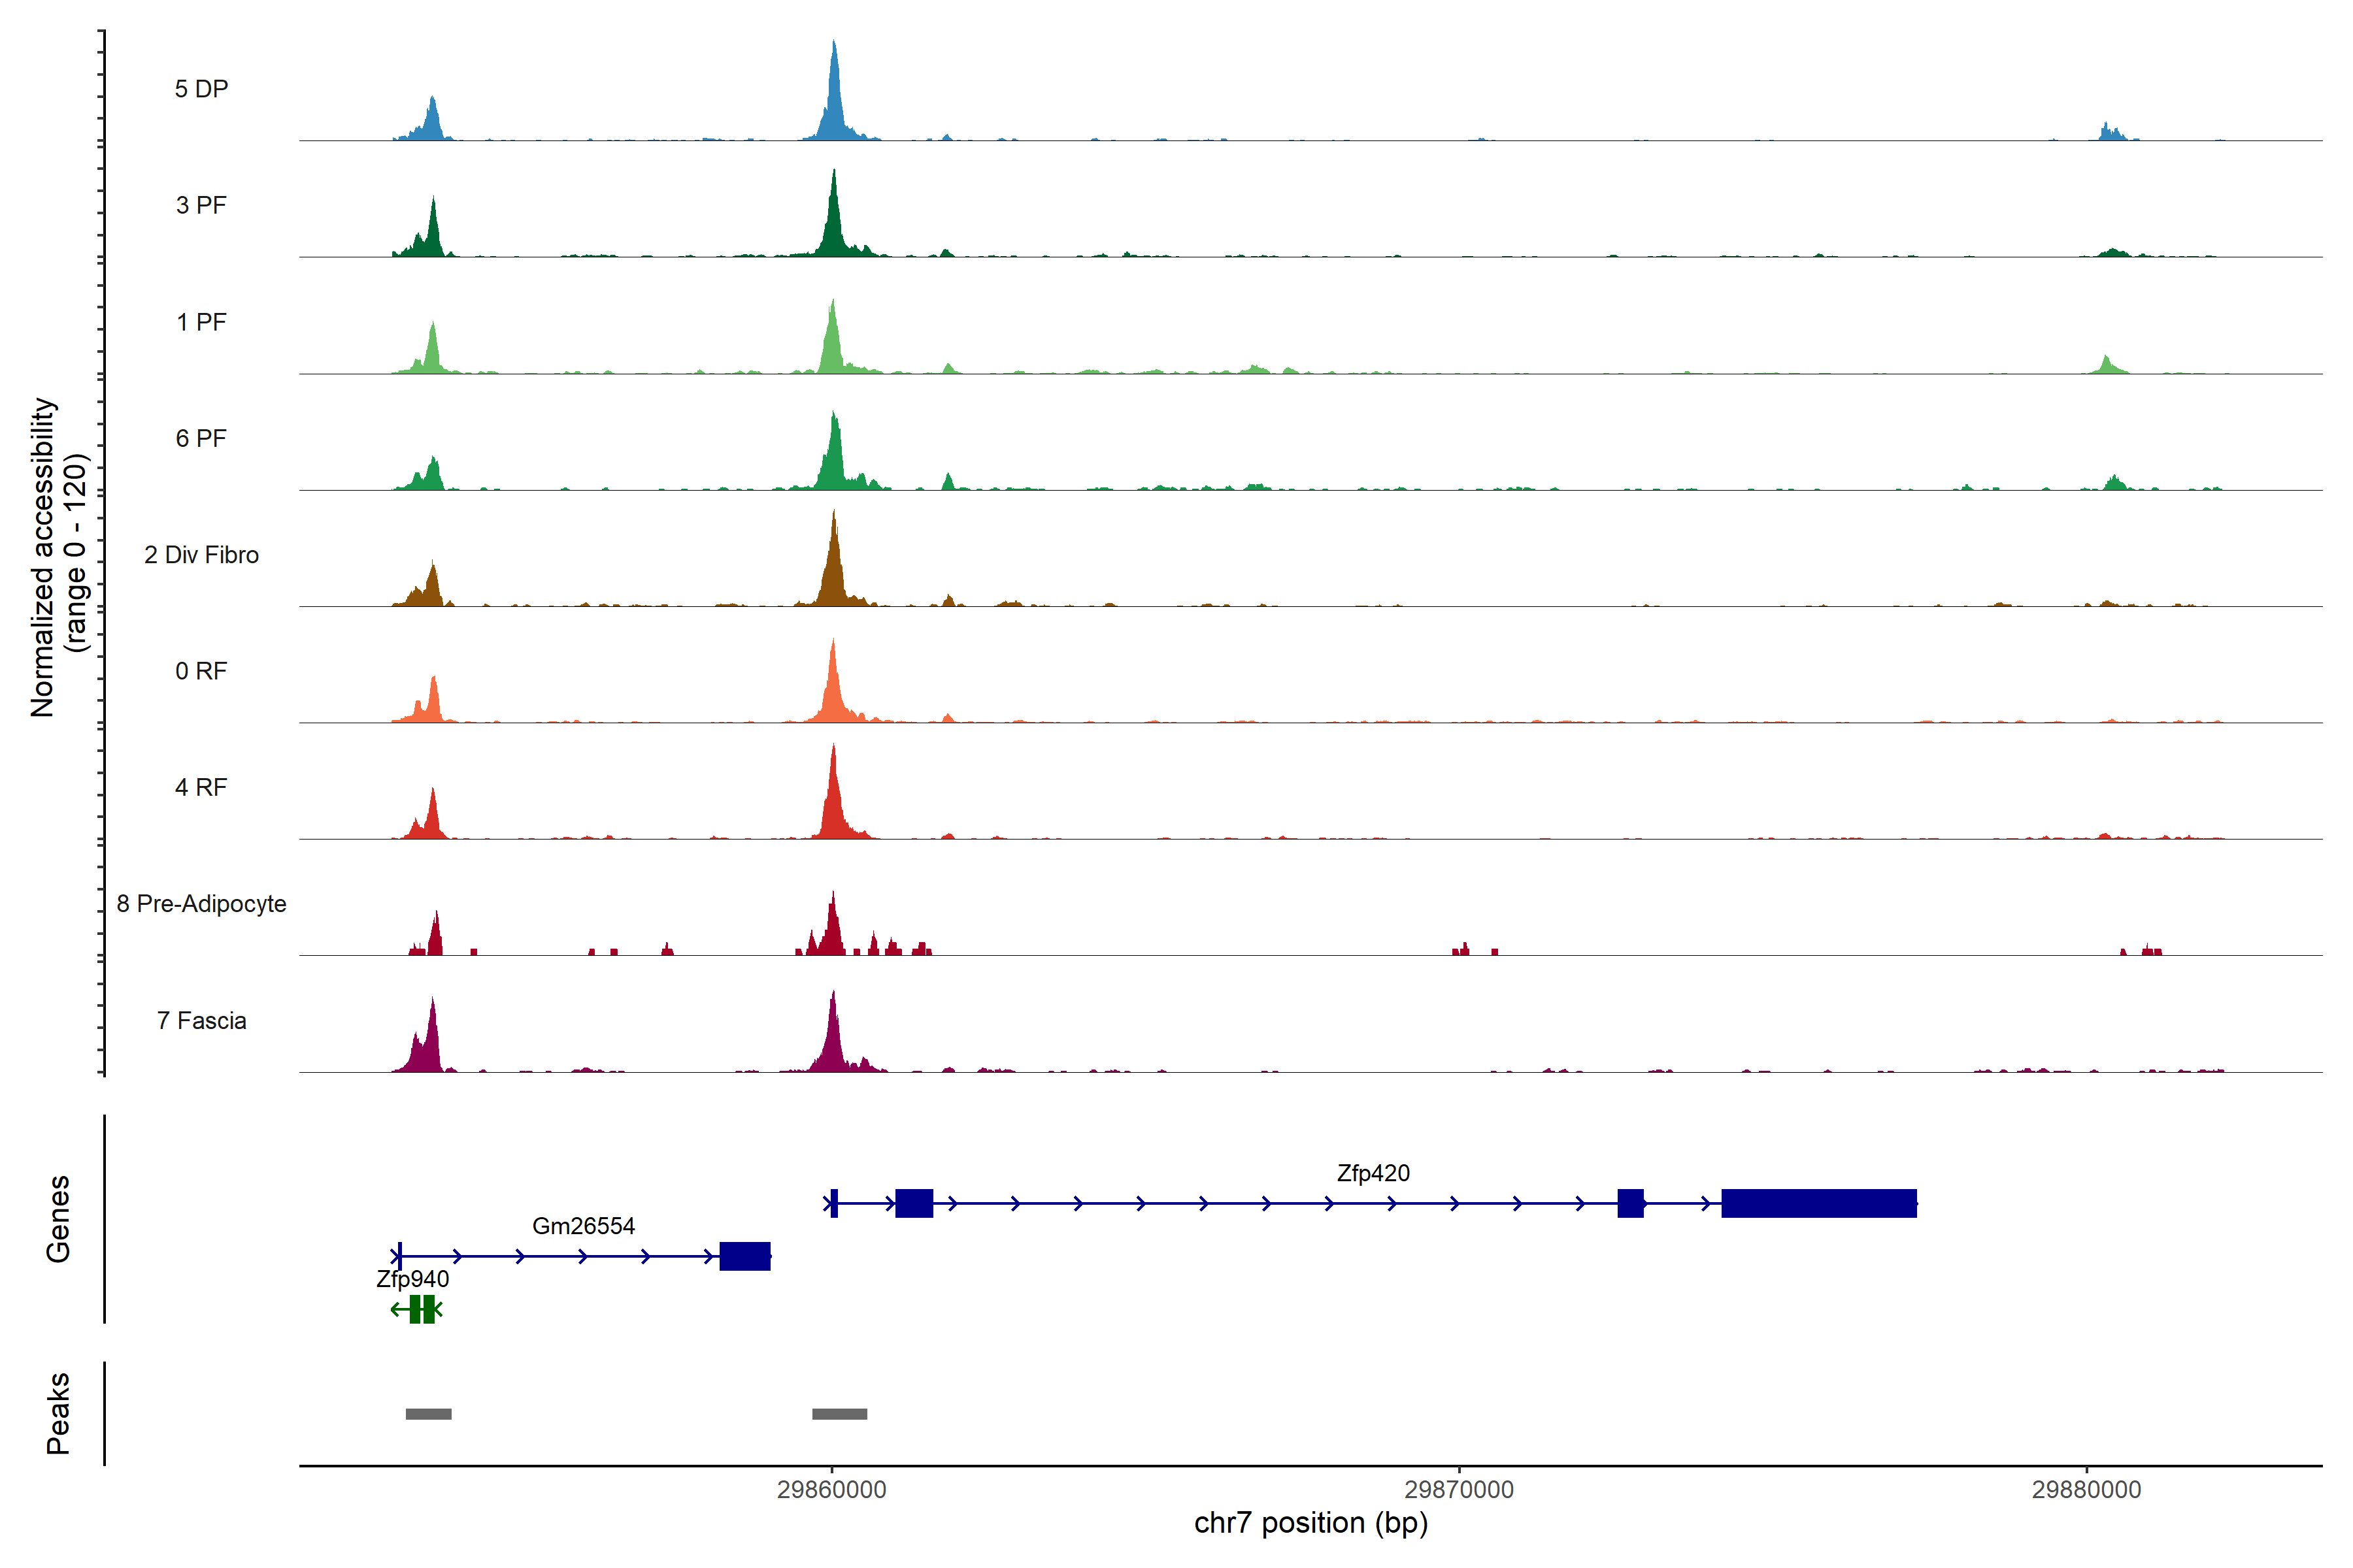The width and height of the screenshot is (2353, 1568).
Task: Click the 29860000 axis tick label
Action: click(831, 1489)
